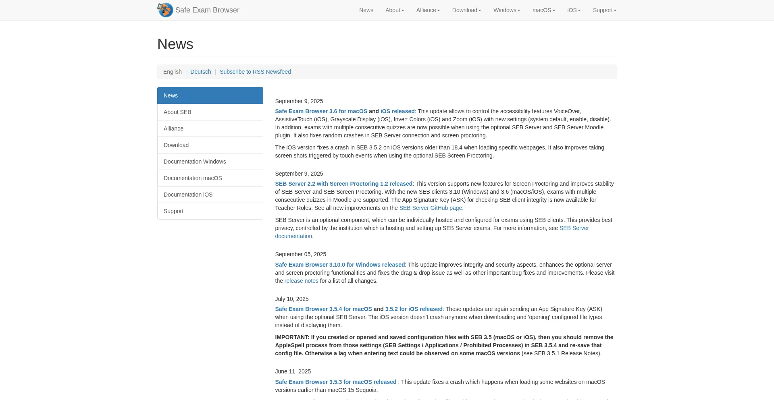Open the macOS dropdown menu
Image resolution: width=774 pixels, height=400 pixels.
coord(543,10)
